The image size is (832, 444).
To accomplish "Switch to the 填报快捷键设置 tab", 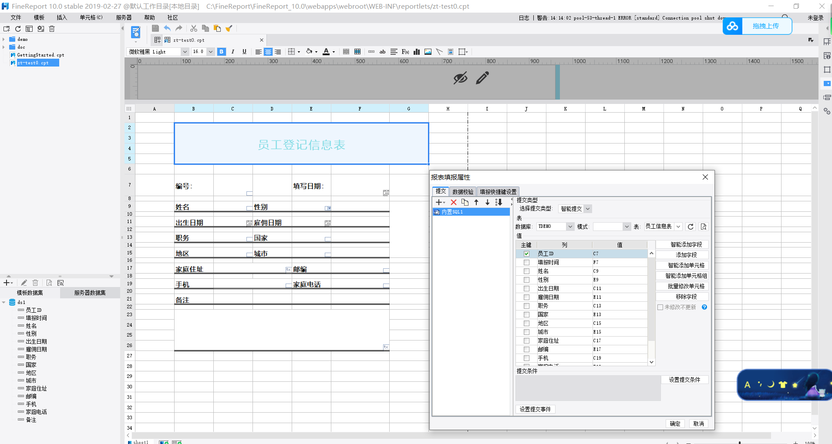I will [x=498, y=192].
